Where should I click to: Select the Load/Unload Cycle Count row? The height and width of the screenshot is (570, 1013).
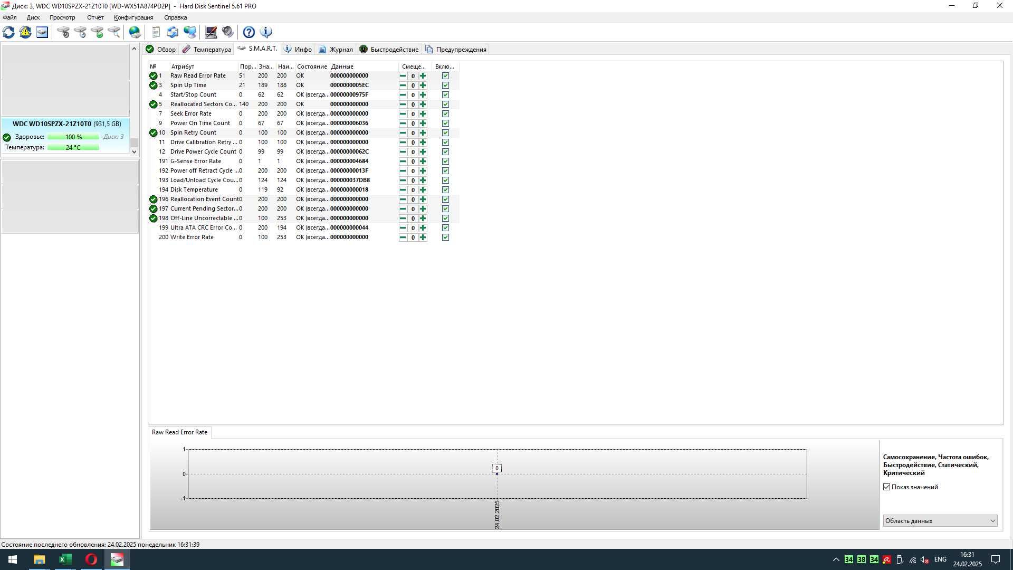tap(304, 180)
